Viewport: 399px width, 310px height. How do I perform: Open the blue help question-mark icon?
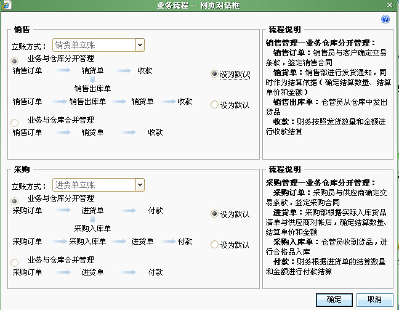385,19
